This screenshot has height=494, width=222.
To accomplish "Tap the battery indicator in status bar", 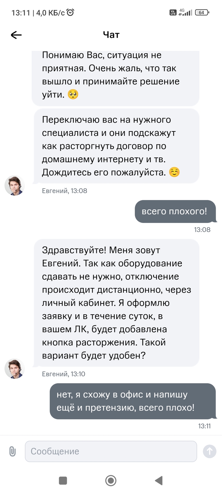I will pos(202,12).
